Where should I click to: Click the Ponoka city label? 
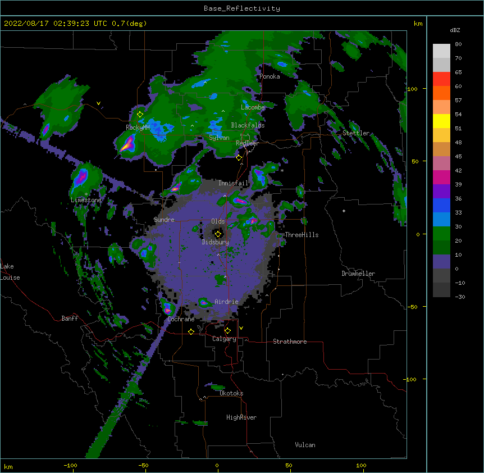(x=270, y=76)
